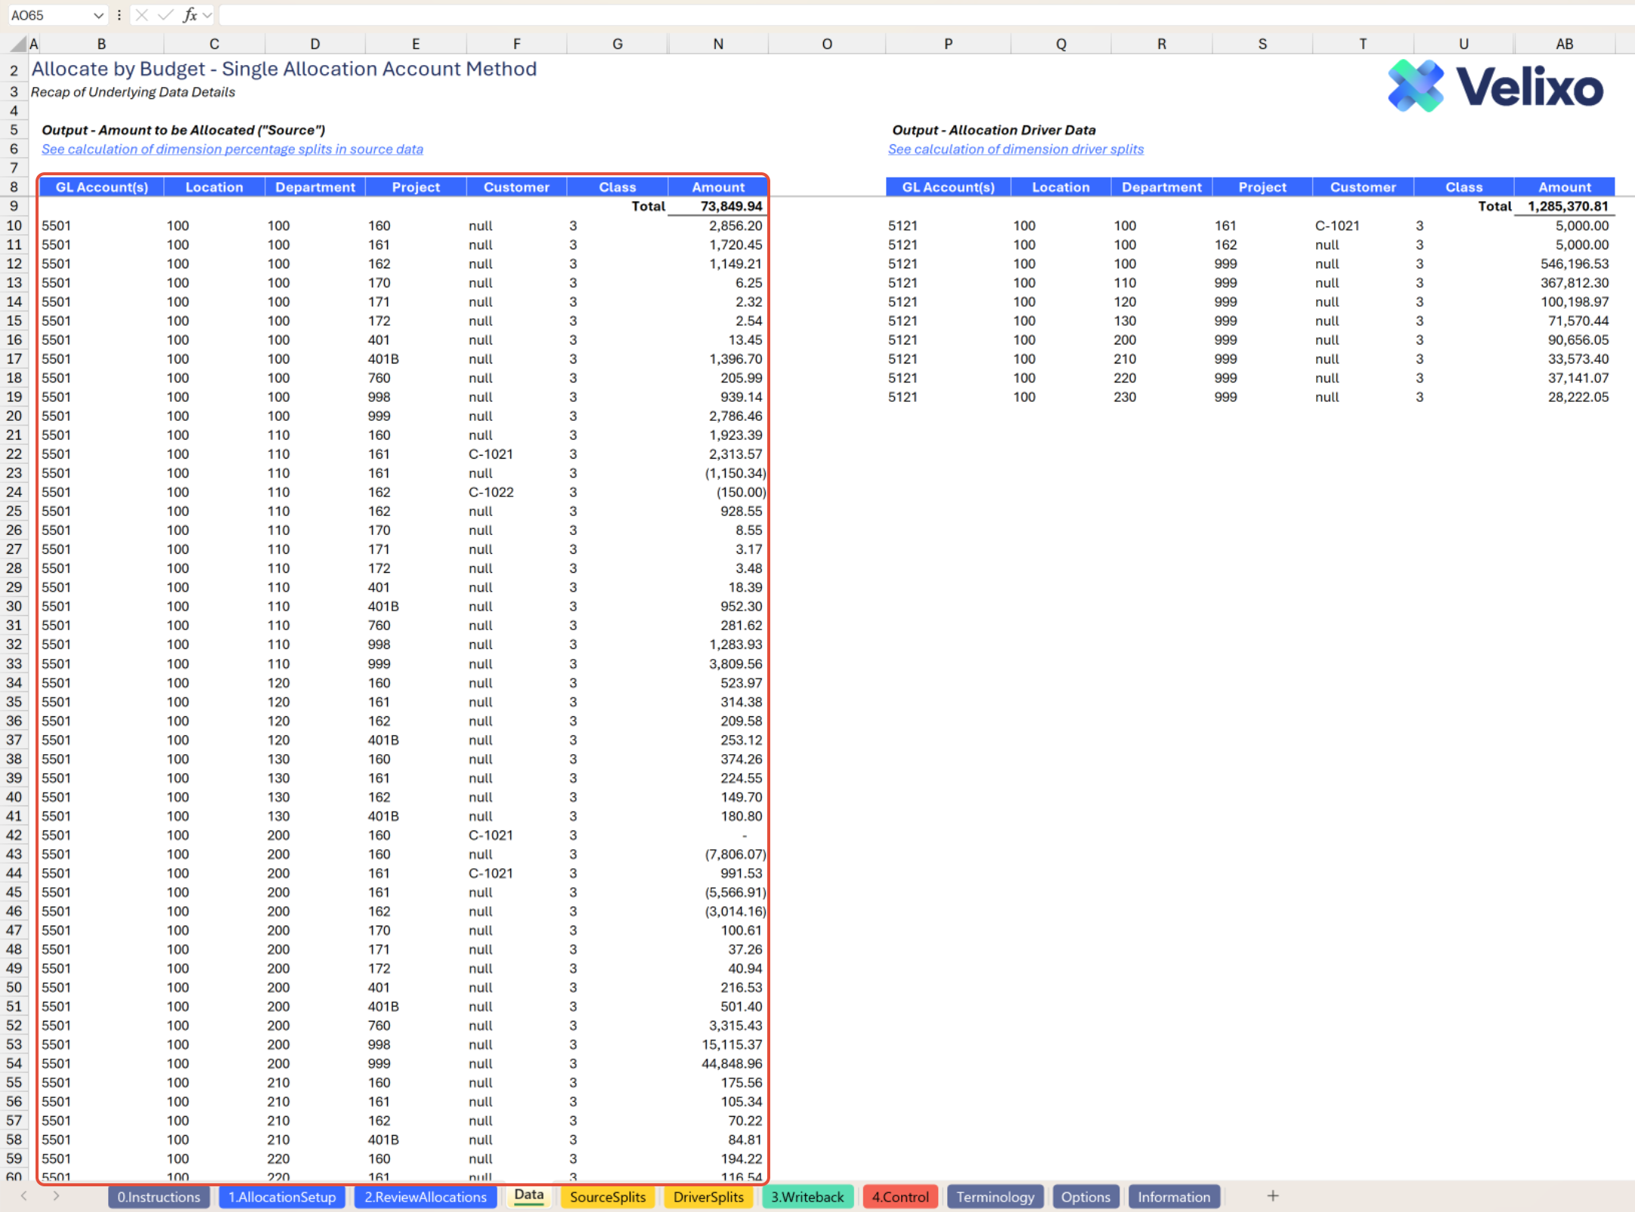This screenshot has height=1212, width=1635.
Task: Click the formula bar options dots
Action: [x=119, y=14]
